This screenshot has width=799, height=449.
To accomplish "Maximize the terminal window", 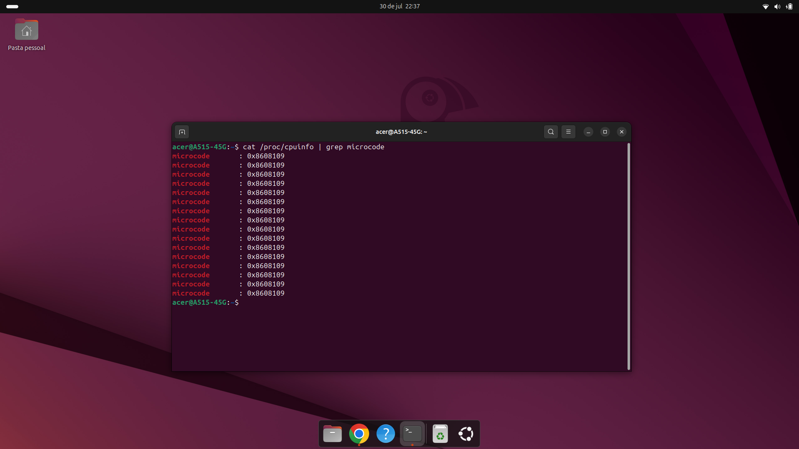I will pyautogui.click(x=605, y=132).
